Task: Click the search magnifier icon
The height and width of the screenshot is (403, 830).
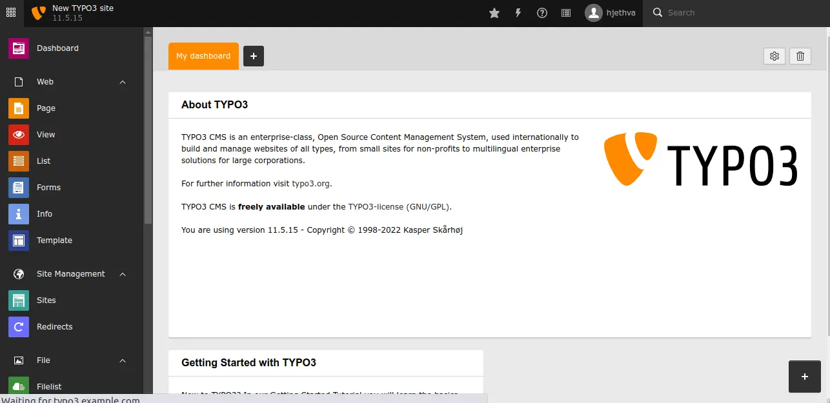Action: click(658, 12)
